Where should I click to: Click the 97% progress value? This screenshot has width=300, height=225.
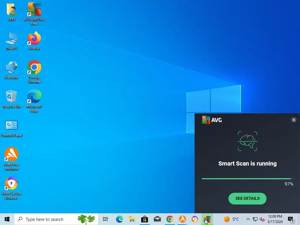point(289,184)
